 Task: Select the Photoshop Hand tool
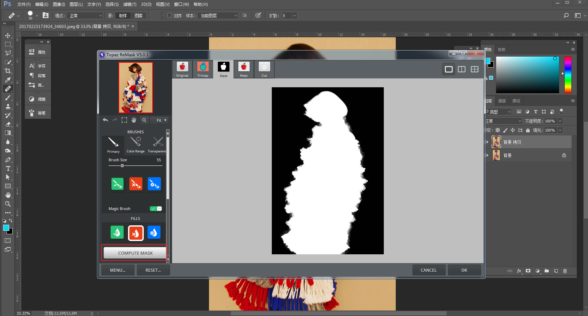[x=8, y=195]
